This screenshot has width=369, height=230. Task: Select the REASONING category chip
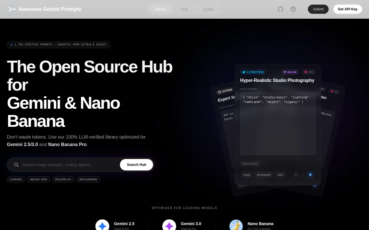click(88, 179)
